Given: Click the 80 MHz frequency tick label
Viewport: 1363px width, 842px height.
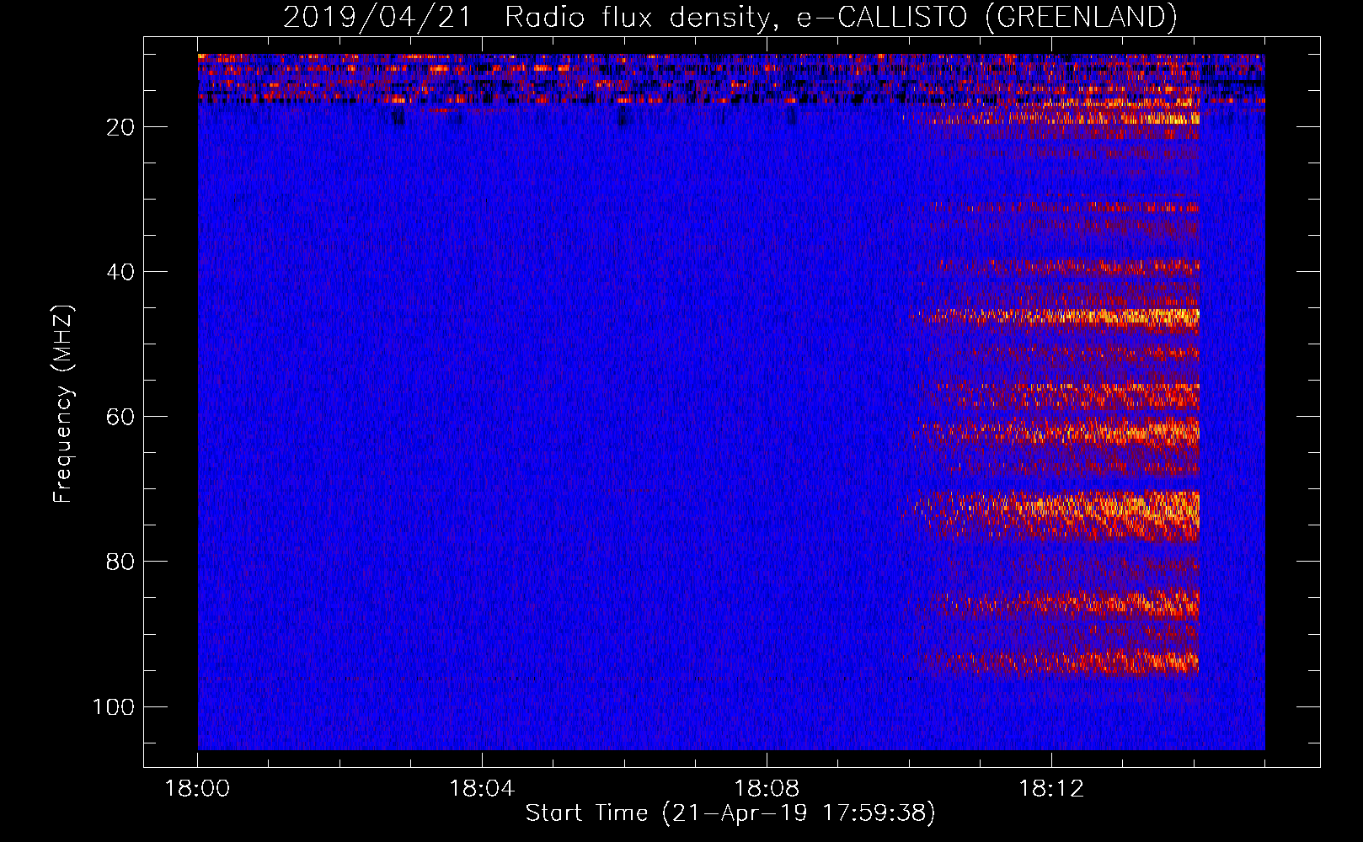Looking at the screenshot, I should [120, 562].
